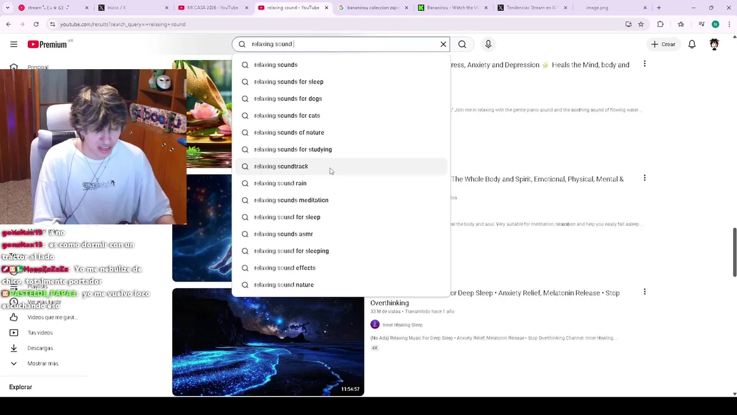Click the address bar URL
The image size is (737, 415).
[x=123, y=24]
